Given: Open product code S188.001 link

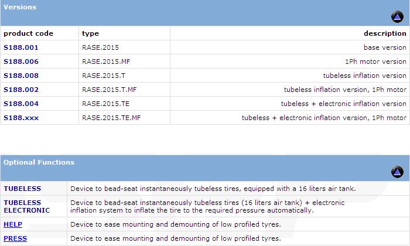Looking at the screenshot, I should pyautogui.click(x=21, y=47).
